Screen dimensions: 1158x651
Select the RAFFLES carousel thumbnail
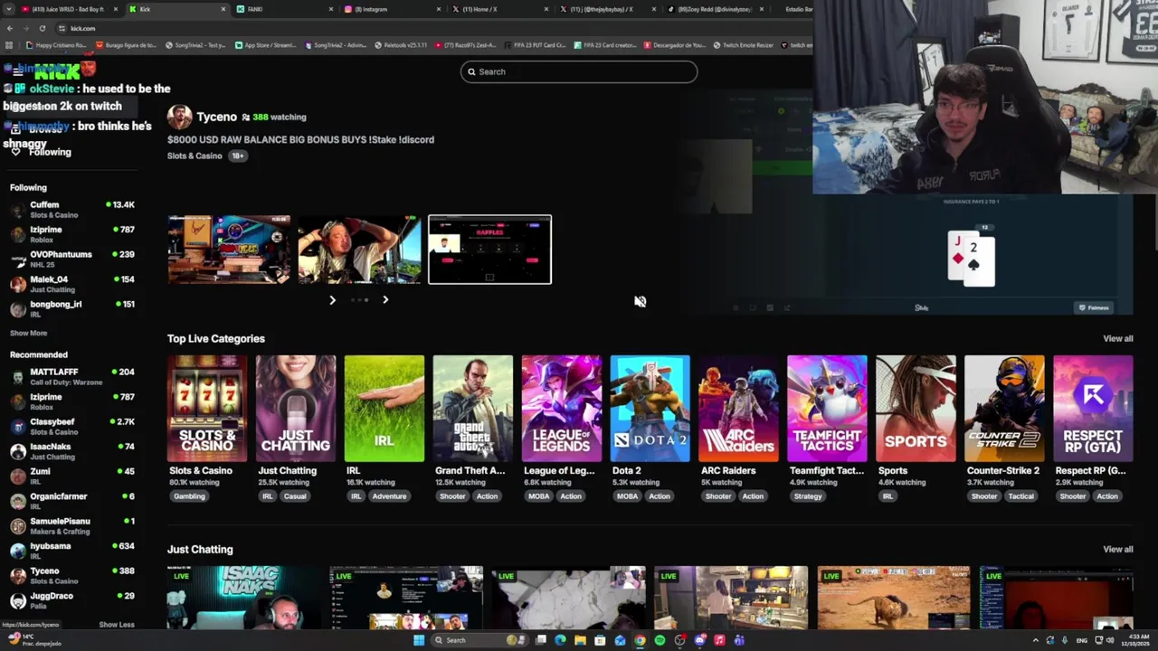pos(489,250)
